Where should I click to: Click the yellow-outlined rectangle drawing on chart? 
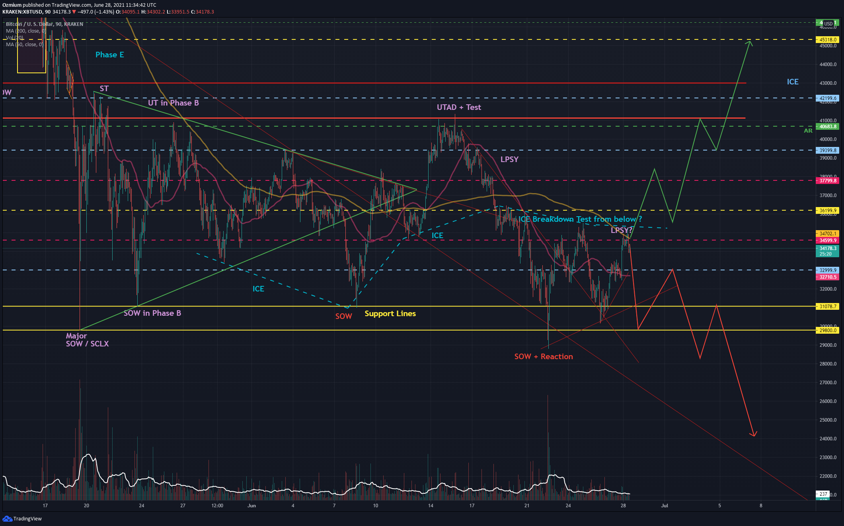31,45
